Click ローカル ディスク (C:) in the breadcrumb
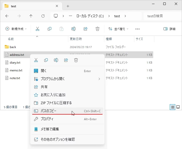The height and width of the screenshot is (149, 182). (x=90, y=16)
